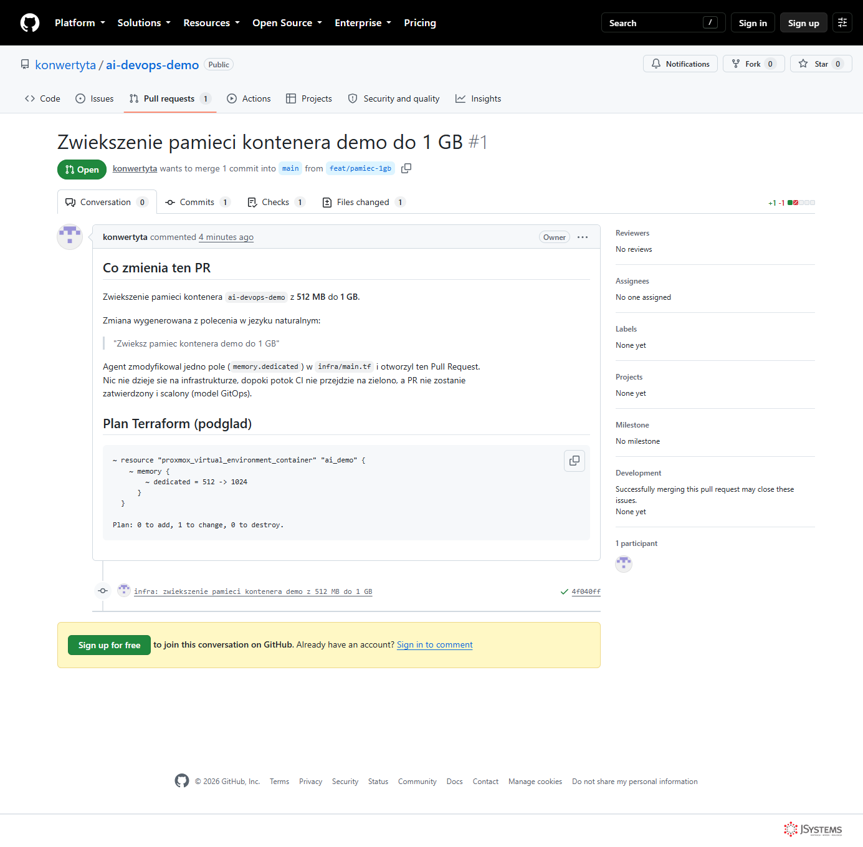The width and height of the screenshot is (863, 847).
Task: Switch to the Code tab
Action: pos(42,98)
